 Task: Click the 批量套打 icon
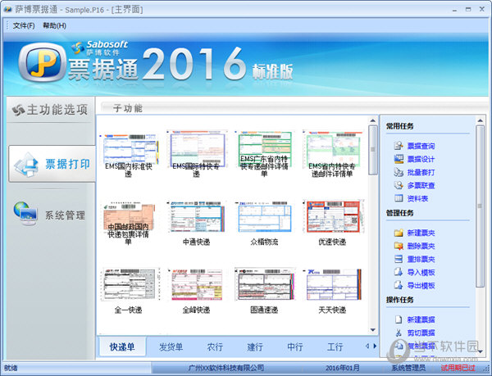click(x=399, y=172)
